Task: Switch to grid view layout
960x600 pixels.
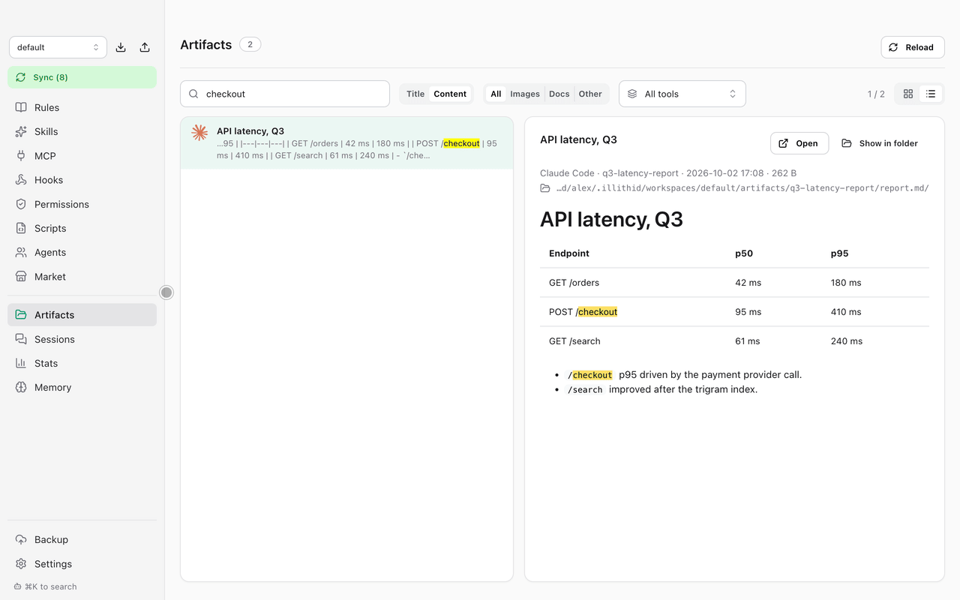Action: coord(908,94)
